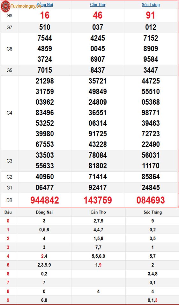Select Cần Thơ G8 number 46
The image size is (179, 305).
pos(98,15)
